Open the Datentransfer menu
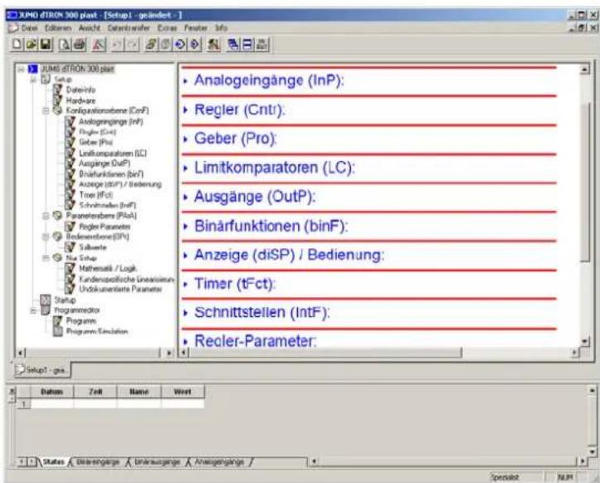 tap(129, 28)
